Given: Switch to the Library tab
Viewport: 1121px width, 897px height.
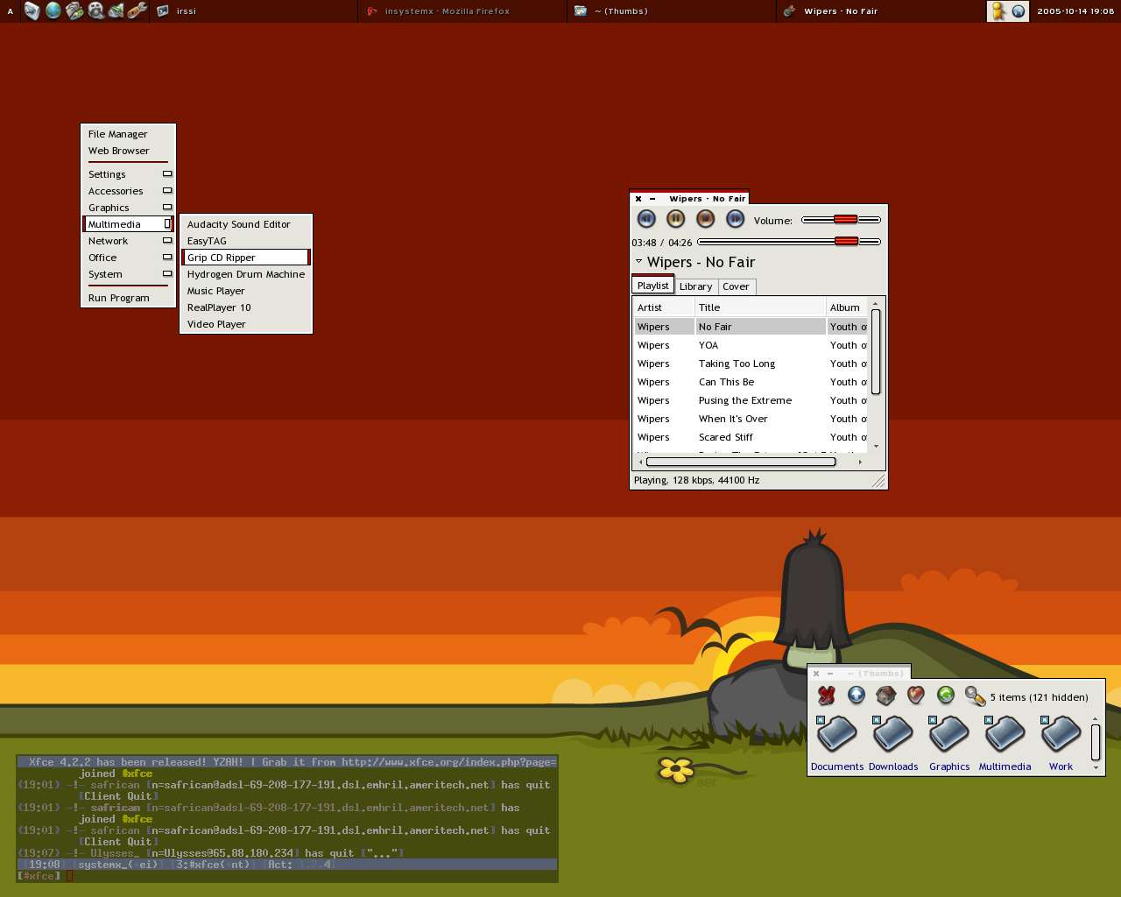Looking at the screenshot, I should click(x=696, y=286).
